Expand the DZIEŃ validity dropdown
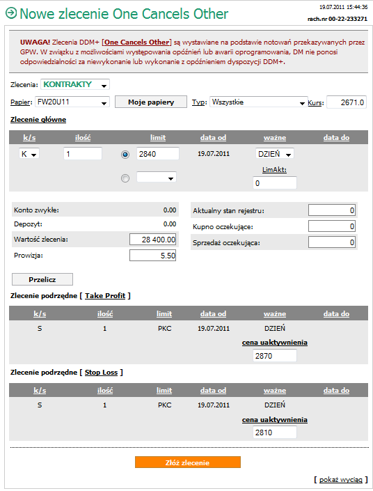The height and width of the screenshot is (491, 373). point(275,154)
